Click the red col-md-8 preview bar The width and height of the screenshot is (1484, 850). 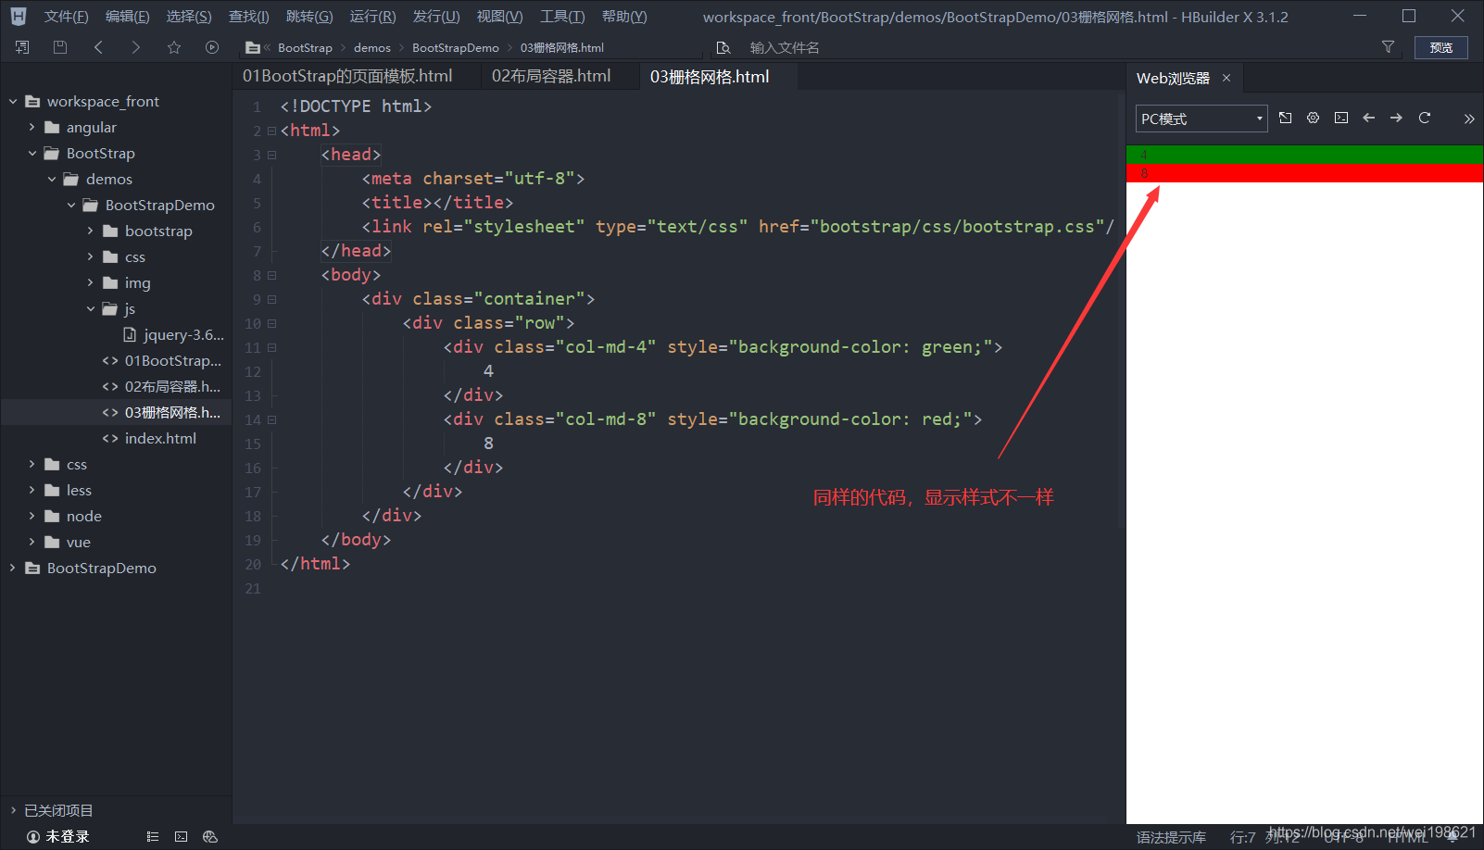1305,173
